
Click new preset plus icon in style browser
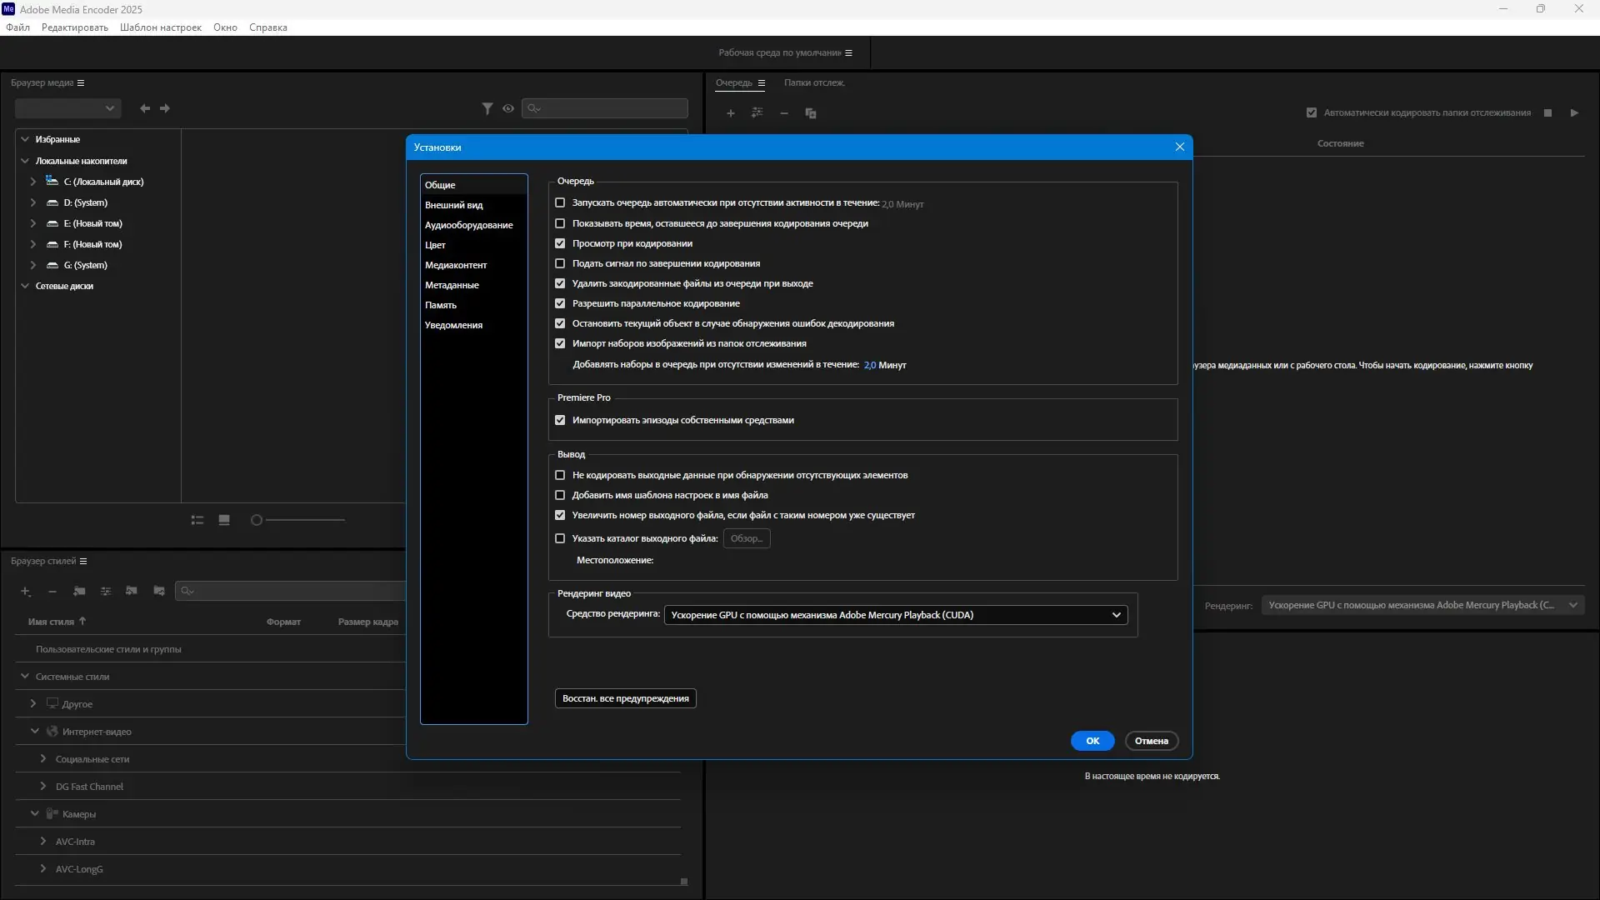26,591
